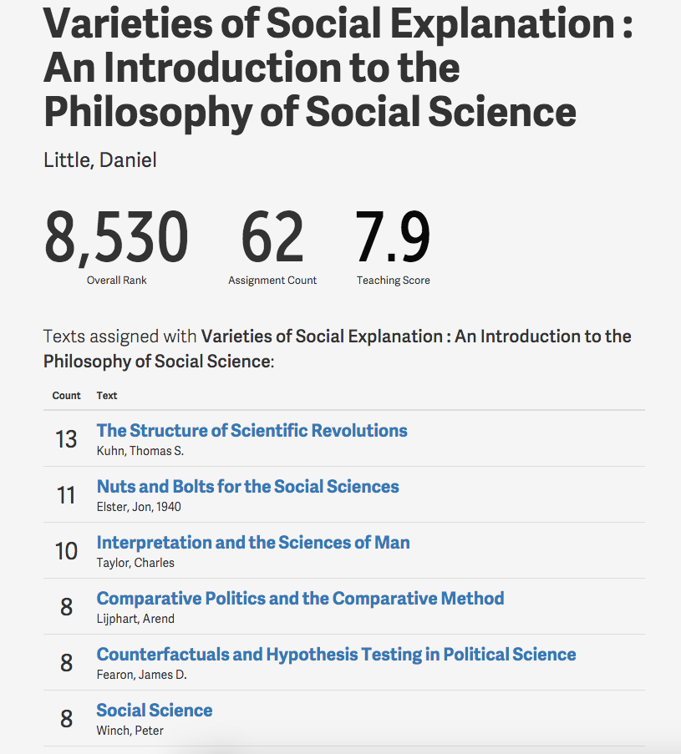Click the 7.9 Teaching Score figure
The height and width of the screenshot is (754, 681).
393,238
